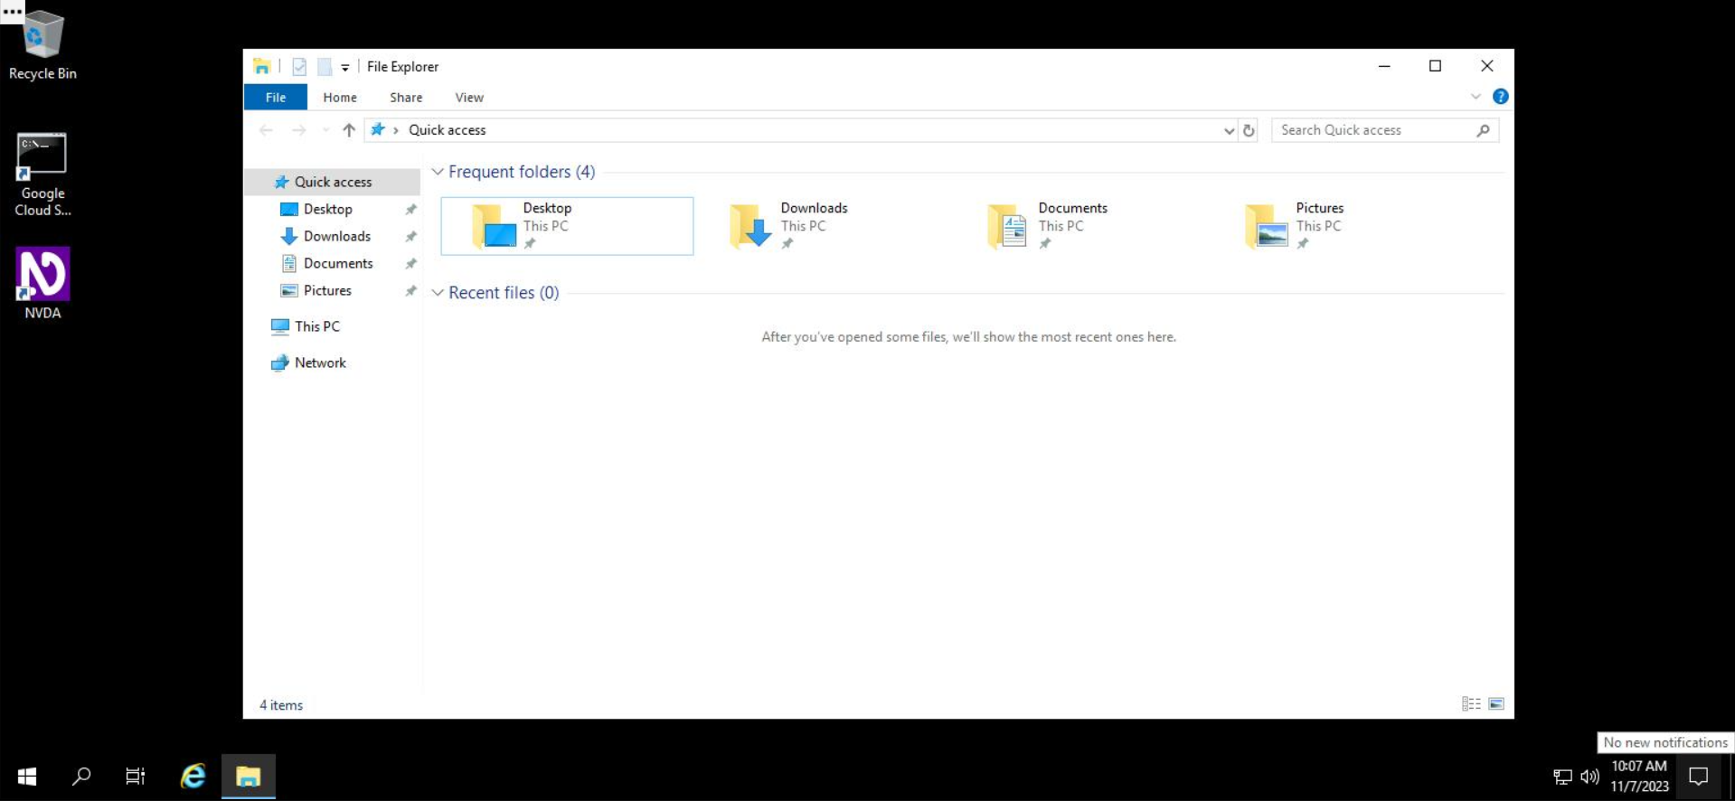
Task: Click the network tray icon
Action: tap(1562, 776)
